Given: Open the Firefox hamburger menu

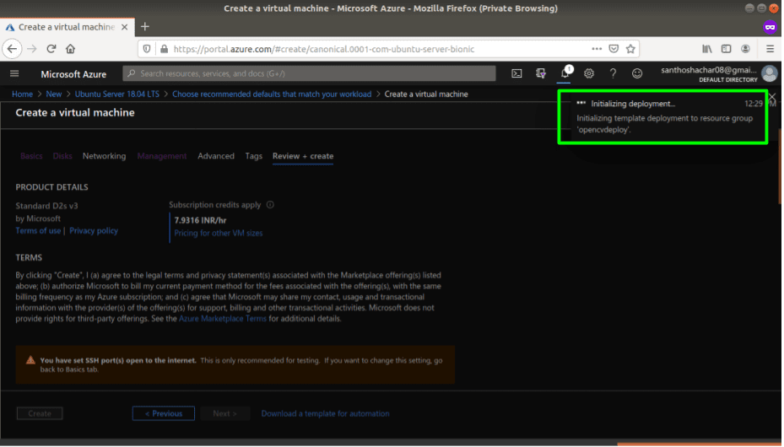Looking at the screenshot, I should (770, 49).
